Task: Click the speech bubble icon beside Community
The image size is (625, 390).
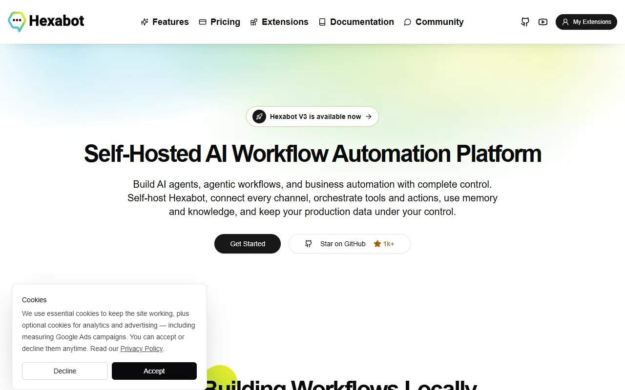Action: coord(408,22)
